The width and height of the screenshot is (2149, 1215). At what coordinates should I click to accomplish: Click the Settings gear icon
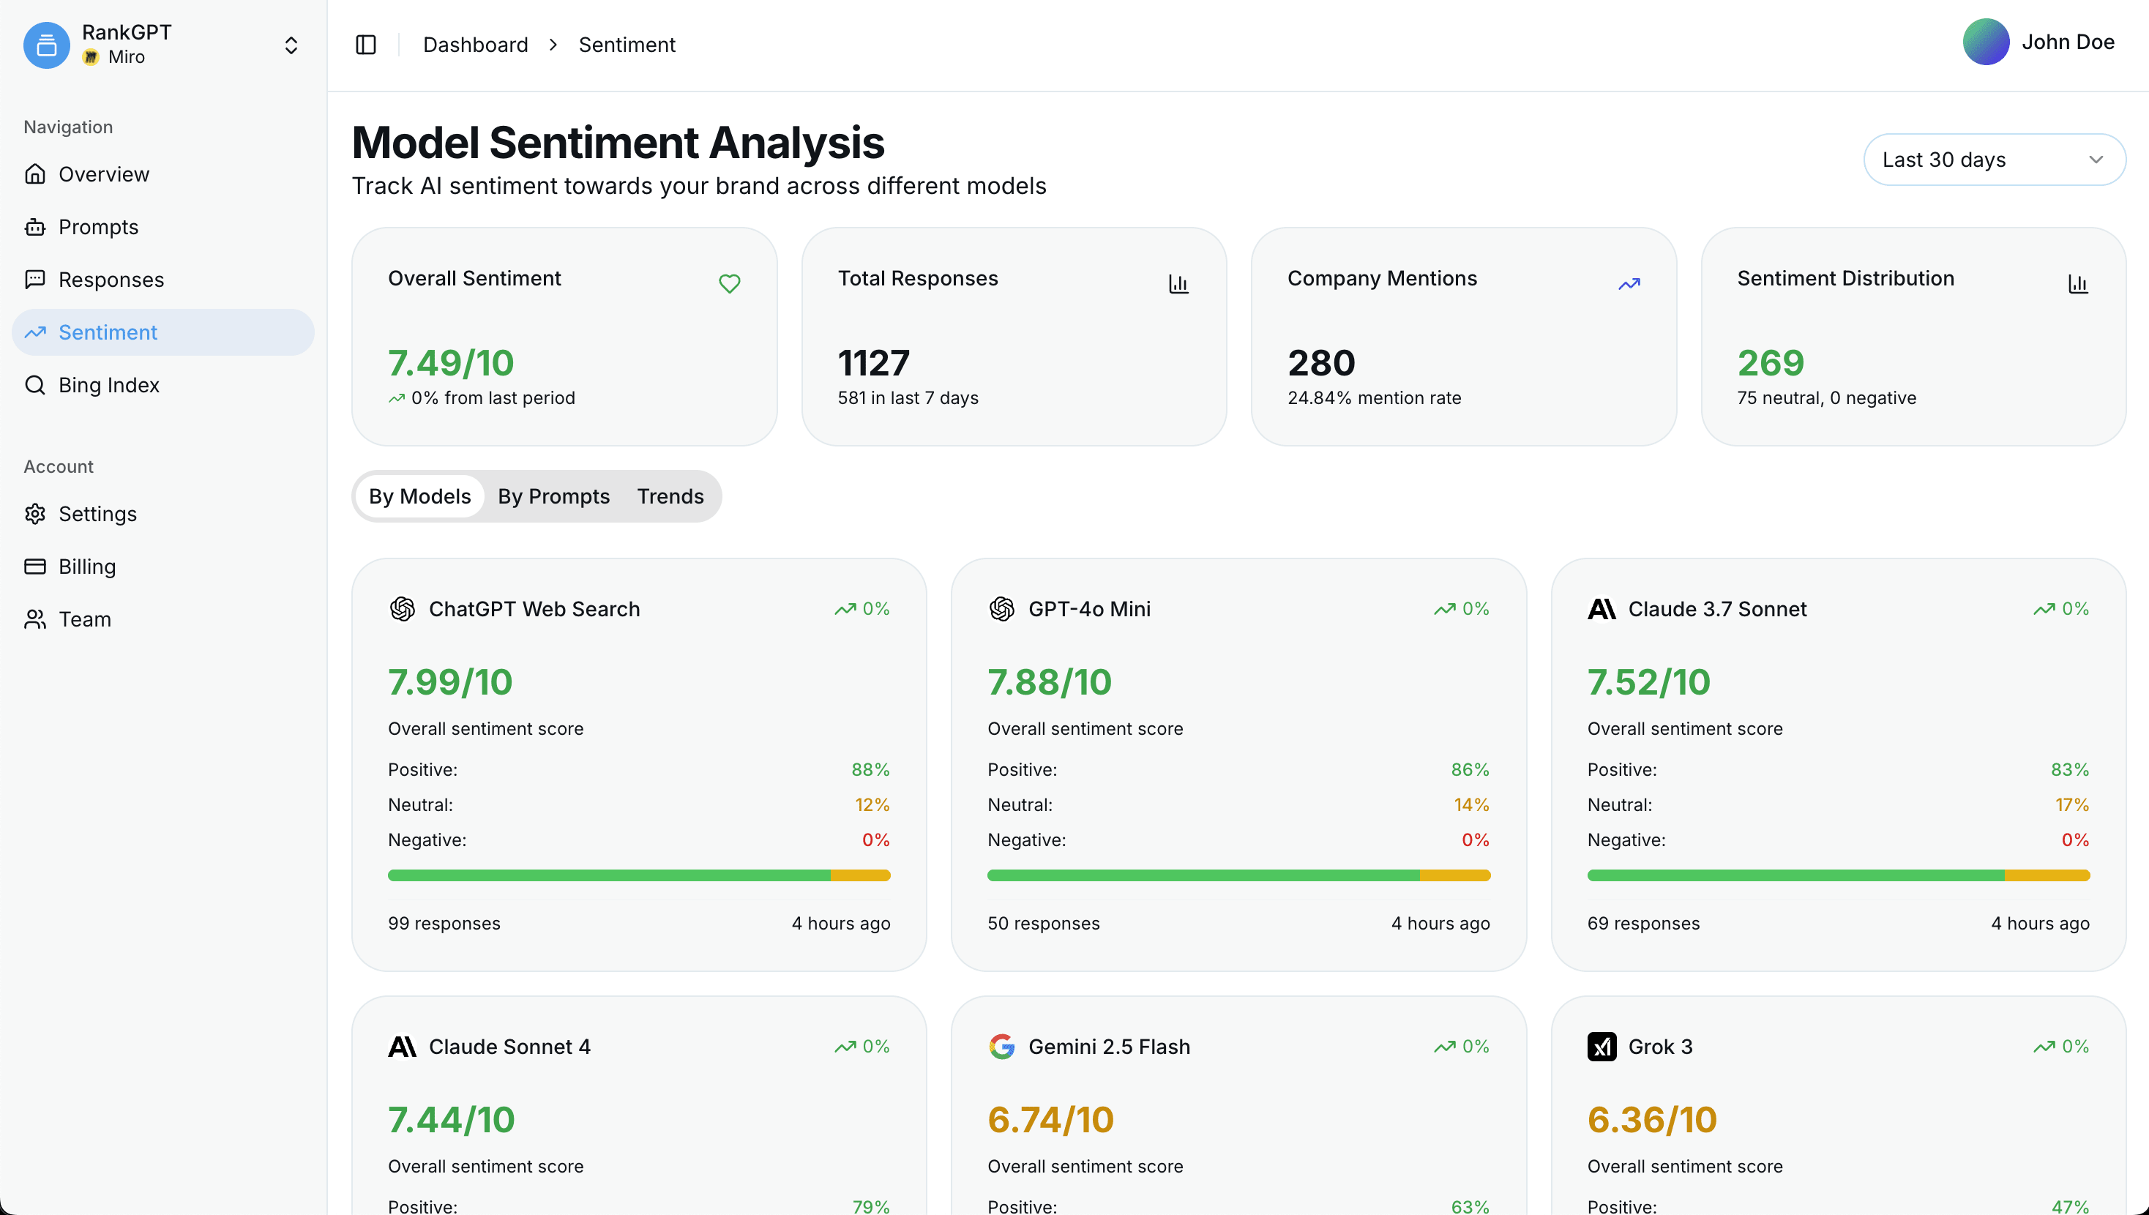[x=35, y=513]
